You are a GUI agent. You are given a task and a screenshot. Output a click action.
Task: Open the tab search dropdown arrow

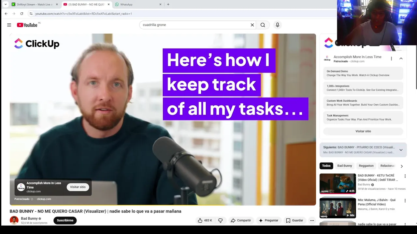click(x=6, y=5)
